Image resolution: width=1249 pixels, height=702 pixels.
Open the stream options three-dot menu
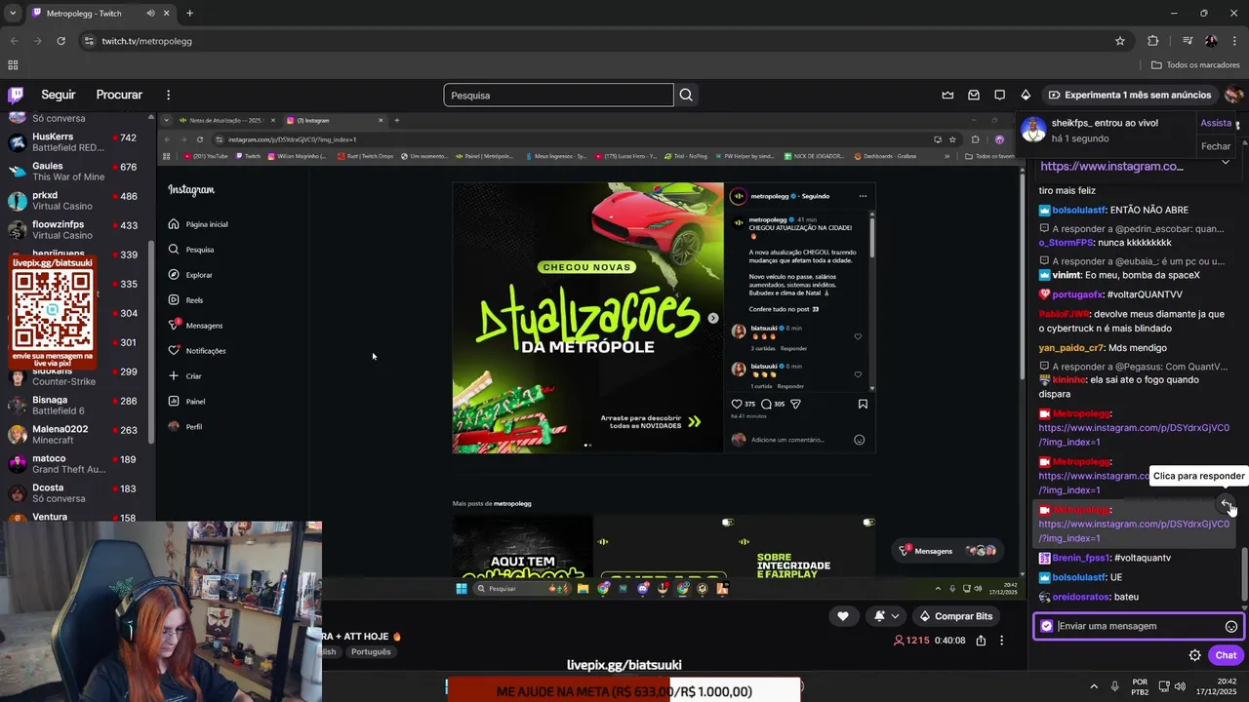1001,641
